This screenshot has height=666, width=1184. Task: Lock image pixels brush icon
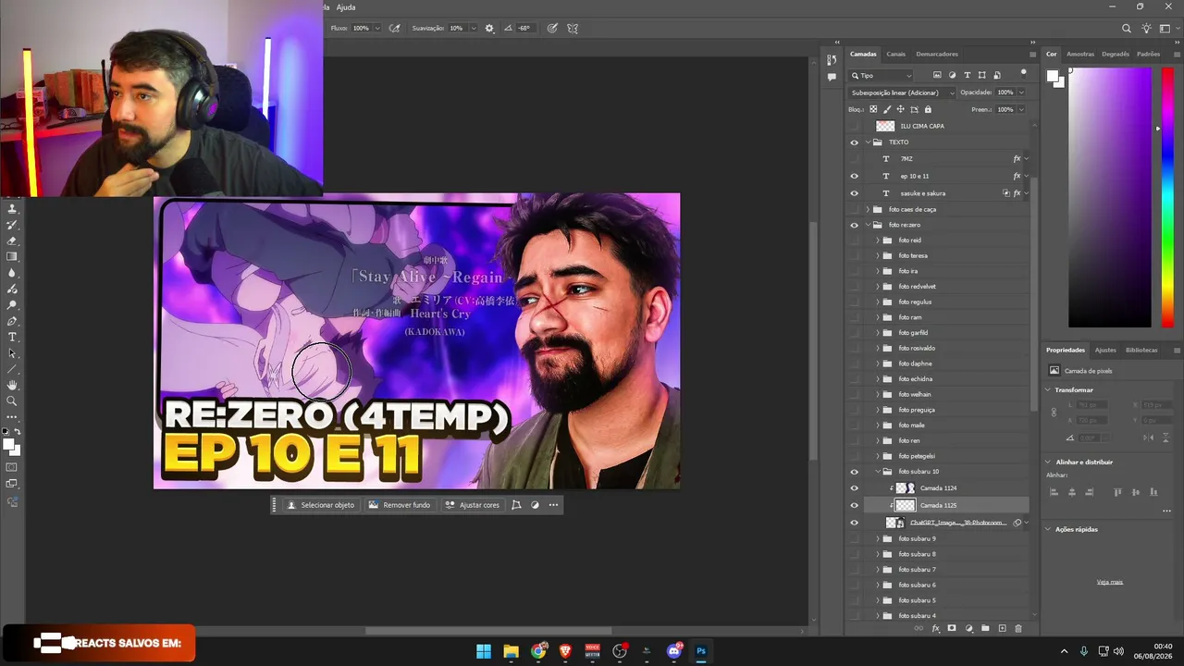pos(887,109)
